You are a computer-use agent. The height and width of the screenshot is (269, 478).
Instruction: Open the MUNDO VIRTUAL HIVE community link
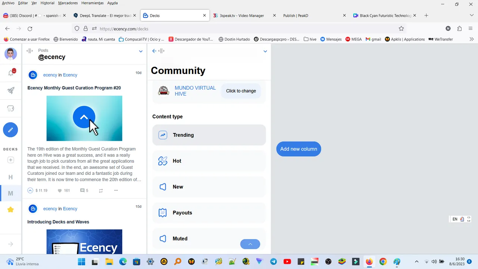tap(195, 91)
